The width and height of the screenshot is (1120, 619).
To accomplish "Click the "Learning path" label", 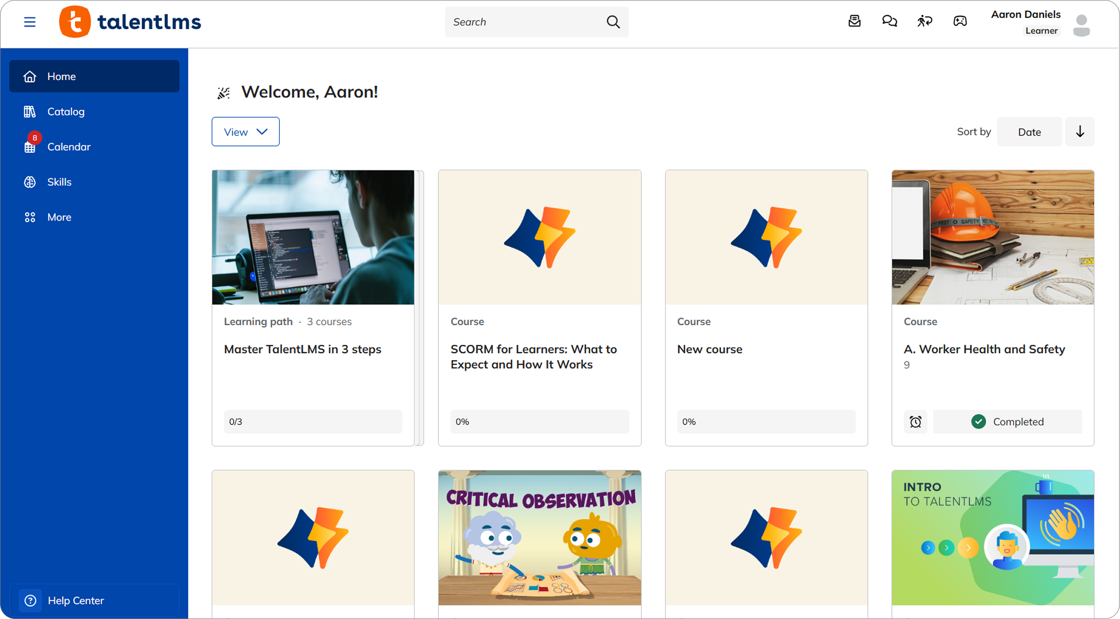I will 258,322.
